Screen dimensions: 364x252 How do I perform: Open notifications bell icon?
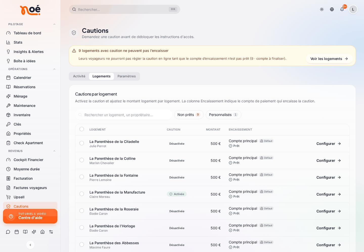point(342,9)
